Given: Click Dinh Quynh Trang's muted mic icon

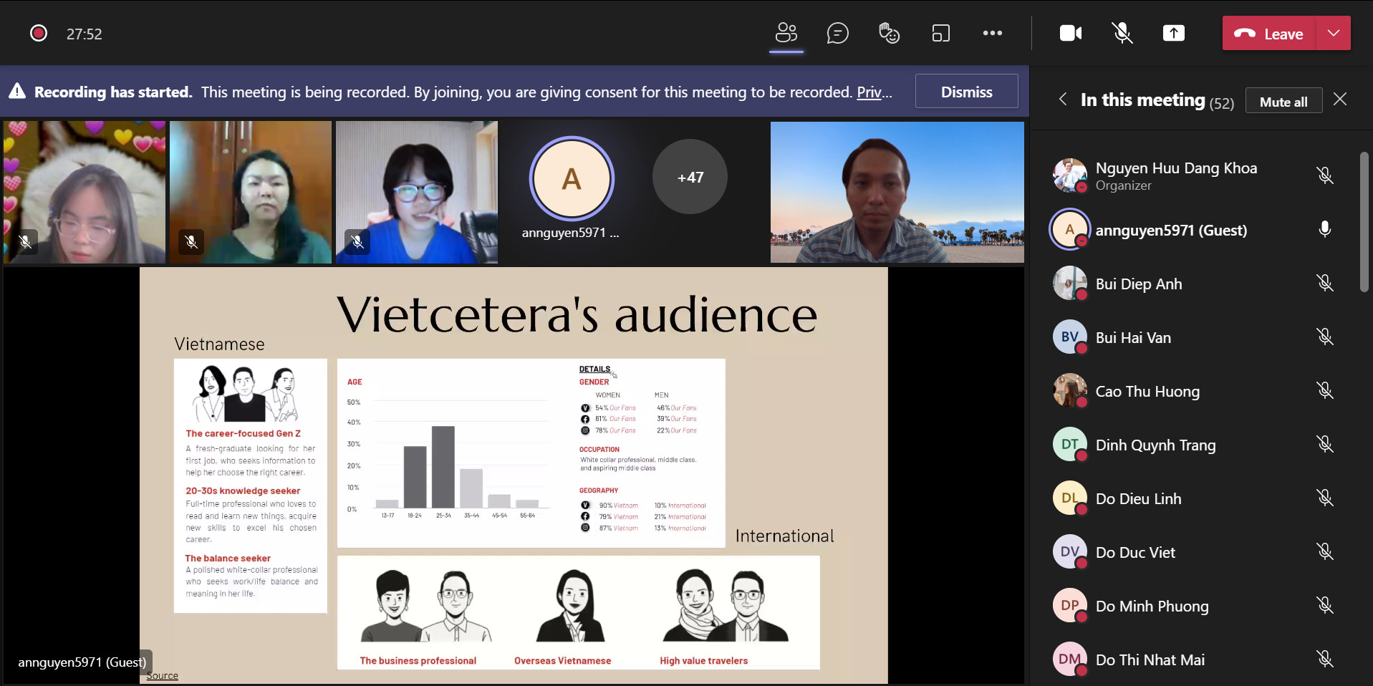Looking at the screenshot, I should click(x=1325, y=444).
